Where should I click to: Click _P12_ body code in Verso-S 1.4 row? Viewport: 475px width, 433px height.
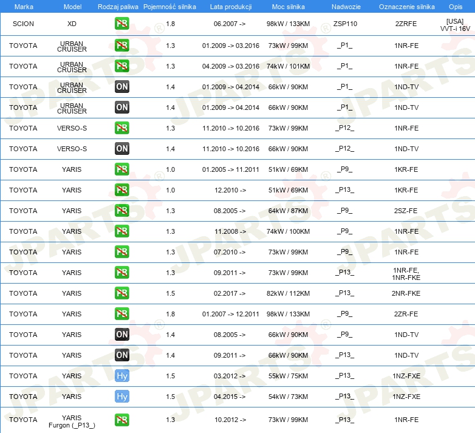(x=345, y=148)
